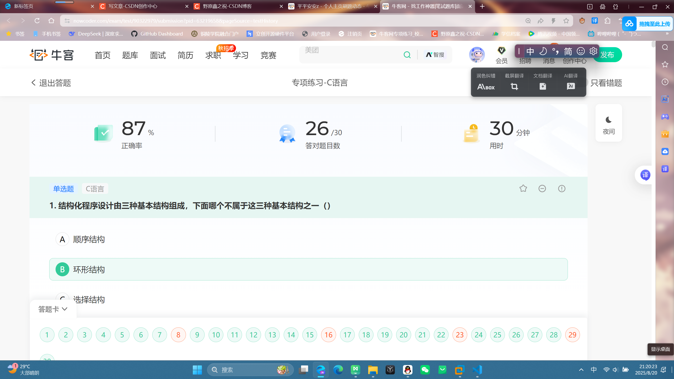The image size is (674, 379).
Task: Jump to wrong question 16
Action: pyautogui.click(x=328, y=335)
